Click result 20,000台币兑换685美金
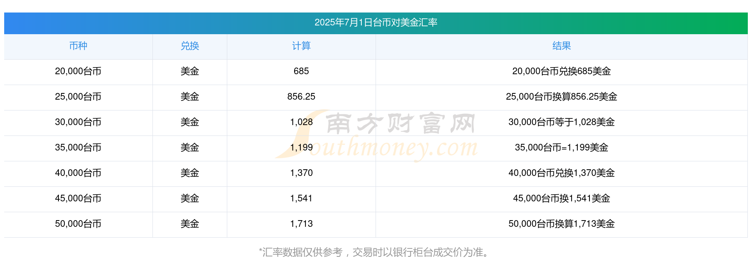Viewport: 752px width, 271px height. tap(561, 71)
